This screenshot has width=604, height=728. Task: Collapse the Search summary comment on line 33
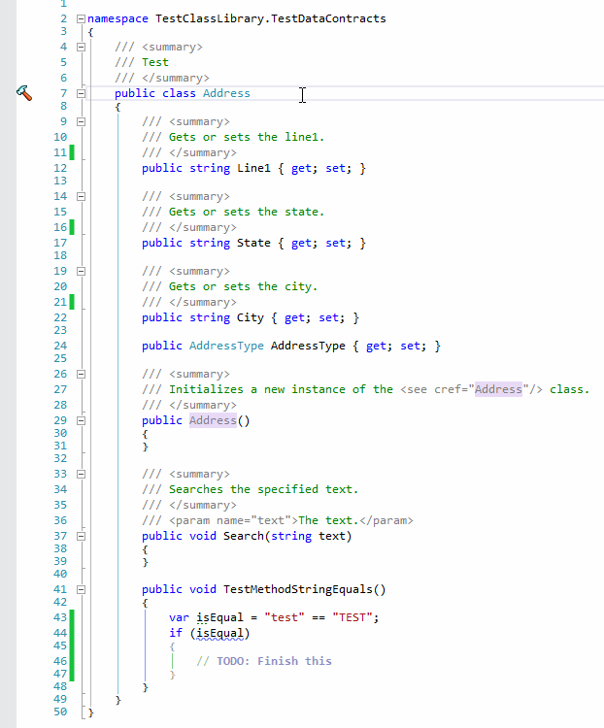coord(81,474)
